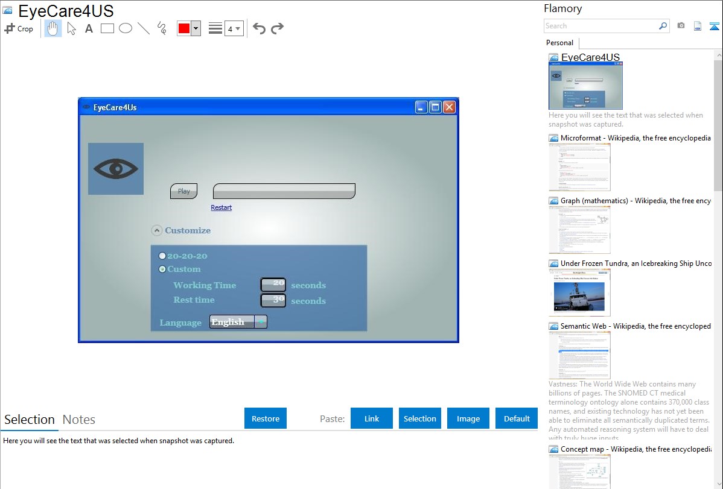
Task: Undo the last edit
Action: point(259,28)
